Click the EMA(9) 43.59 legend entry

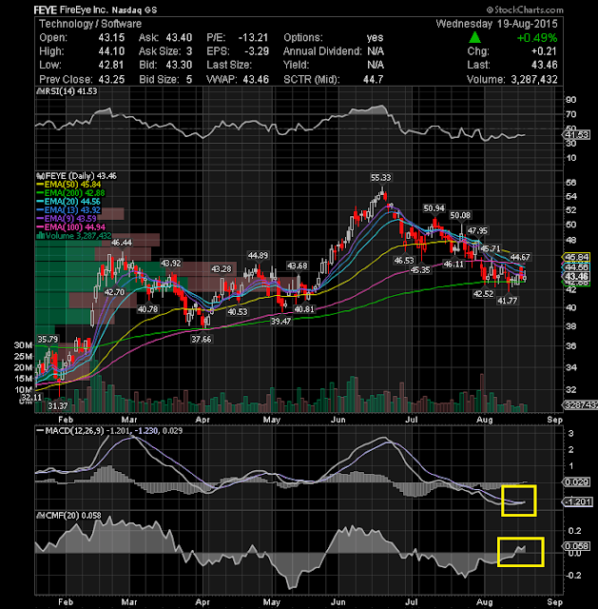coord(67,219)
